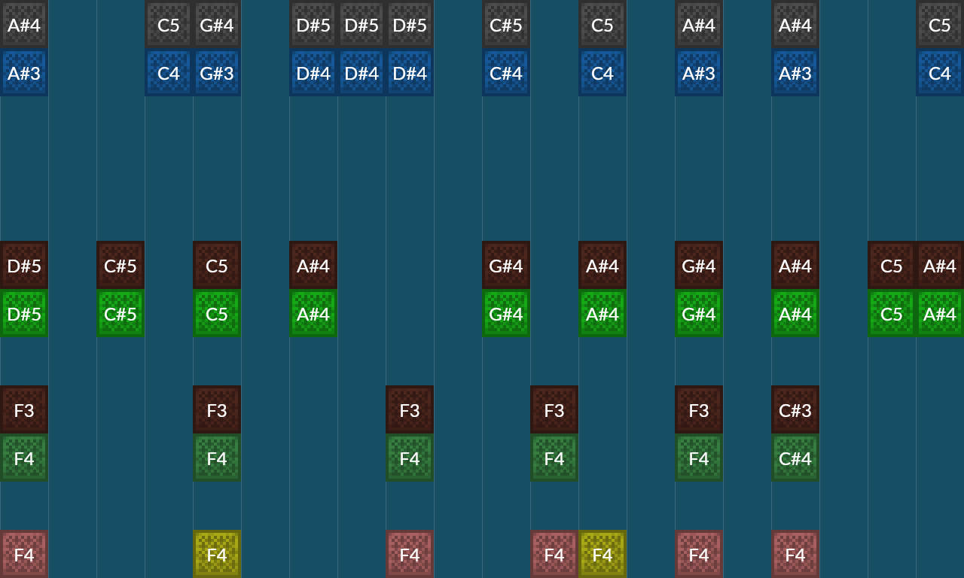Click the dark brown D#5 note block
This screenshot has width=964, height=578.
tap(24, 265)
